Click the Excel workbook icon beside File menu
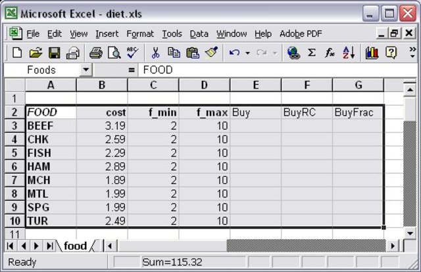 pyautogui.click(x=16, y=34)
